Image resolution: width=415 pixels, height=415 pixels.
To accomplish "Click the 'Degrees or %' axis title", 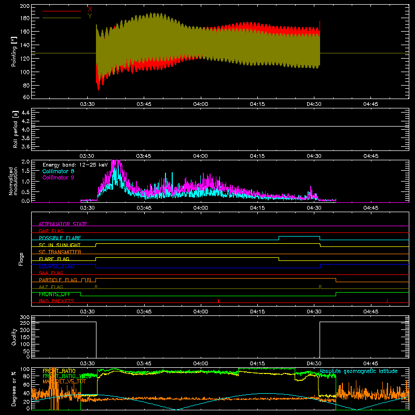I will tap(14, 389).
